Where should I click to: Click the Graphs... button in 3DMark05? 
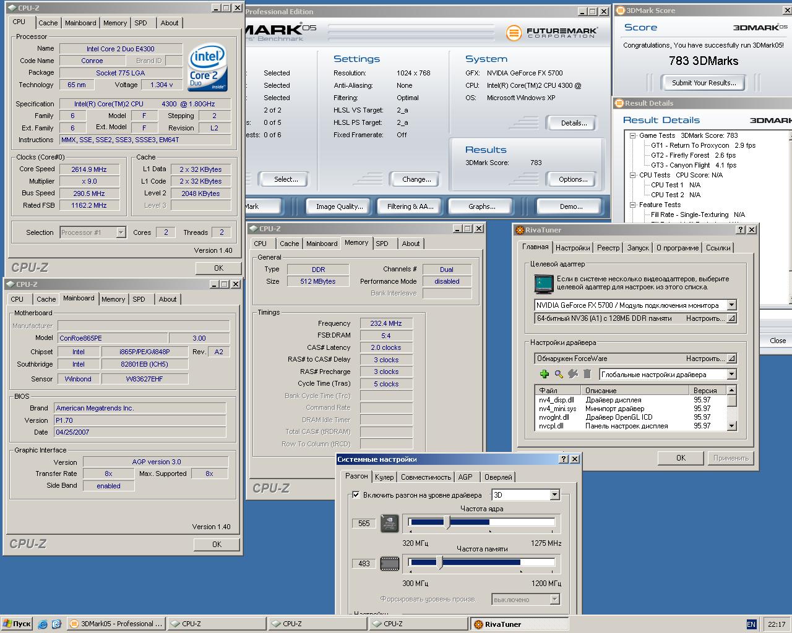coord(481,206)
